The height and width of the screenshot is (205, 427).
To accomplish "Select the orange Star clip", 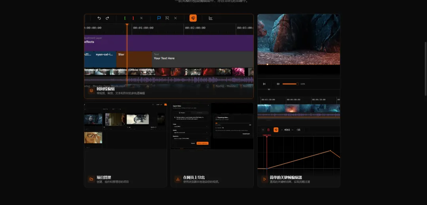I will 134,59.
